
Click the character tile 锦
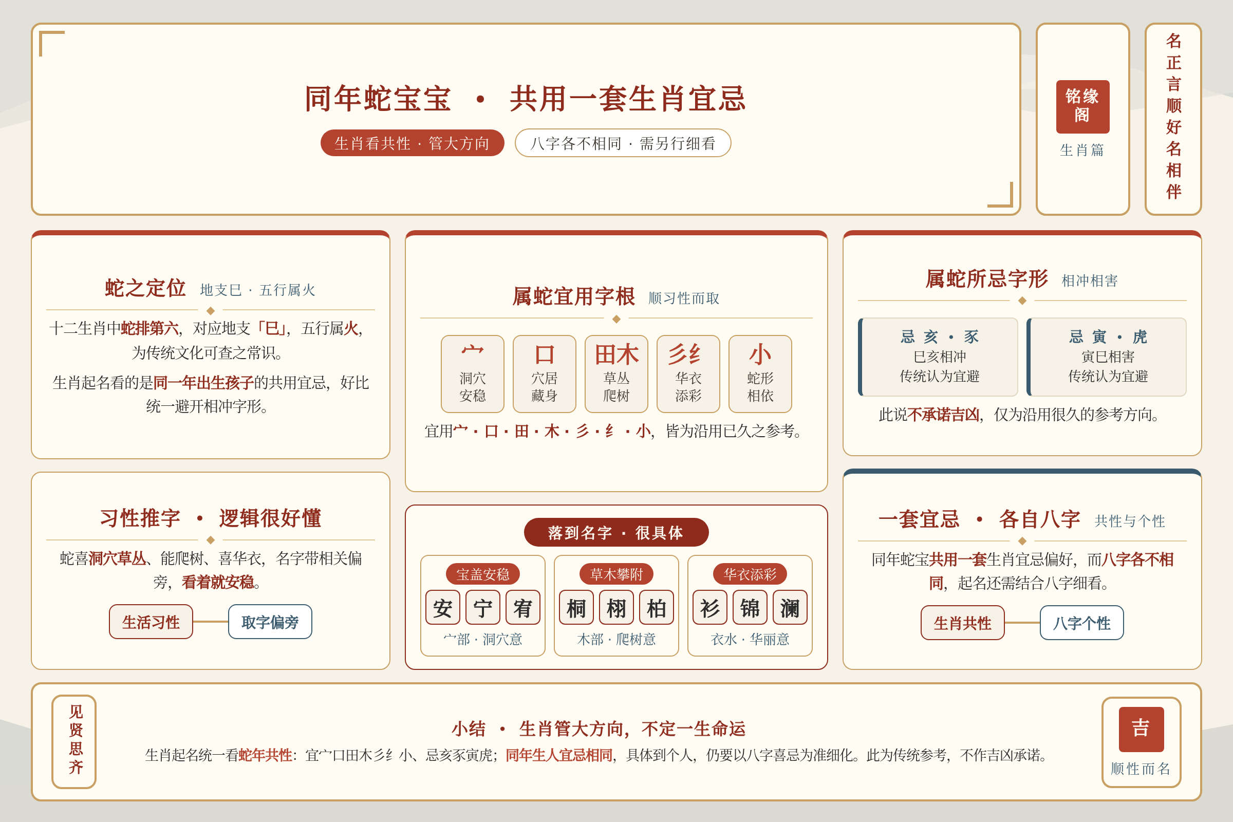[750, 607]
